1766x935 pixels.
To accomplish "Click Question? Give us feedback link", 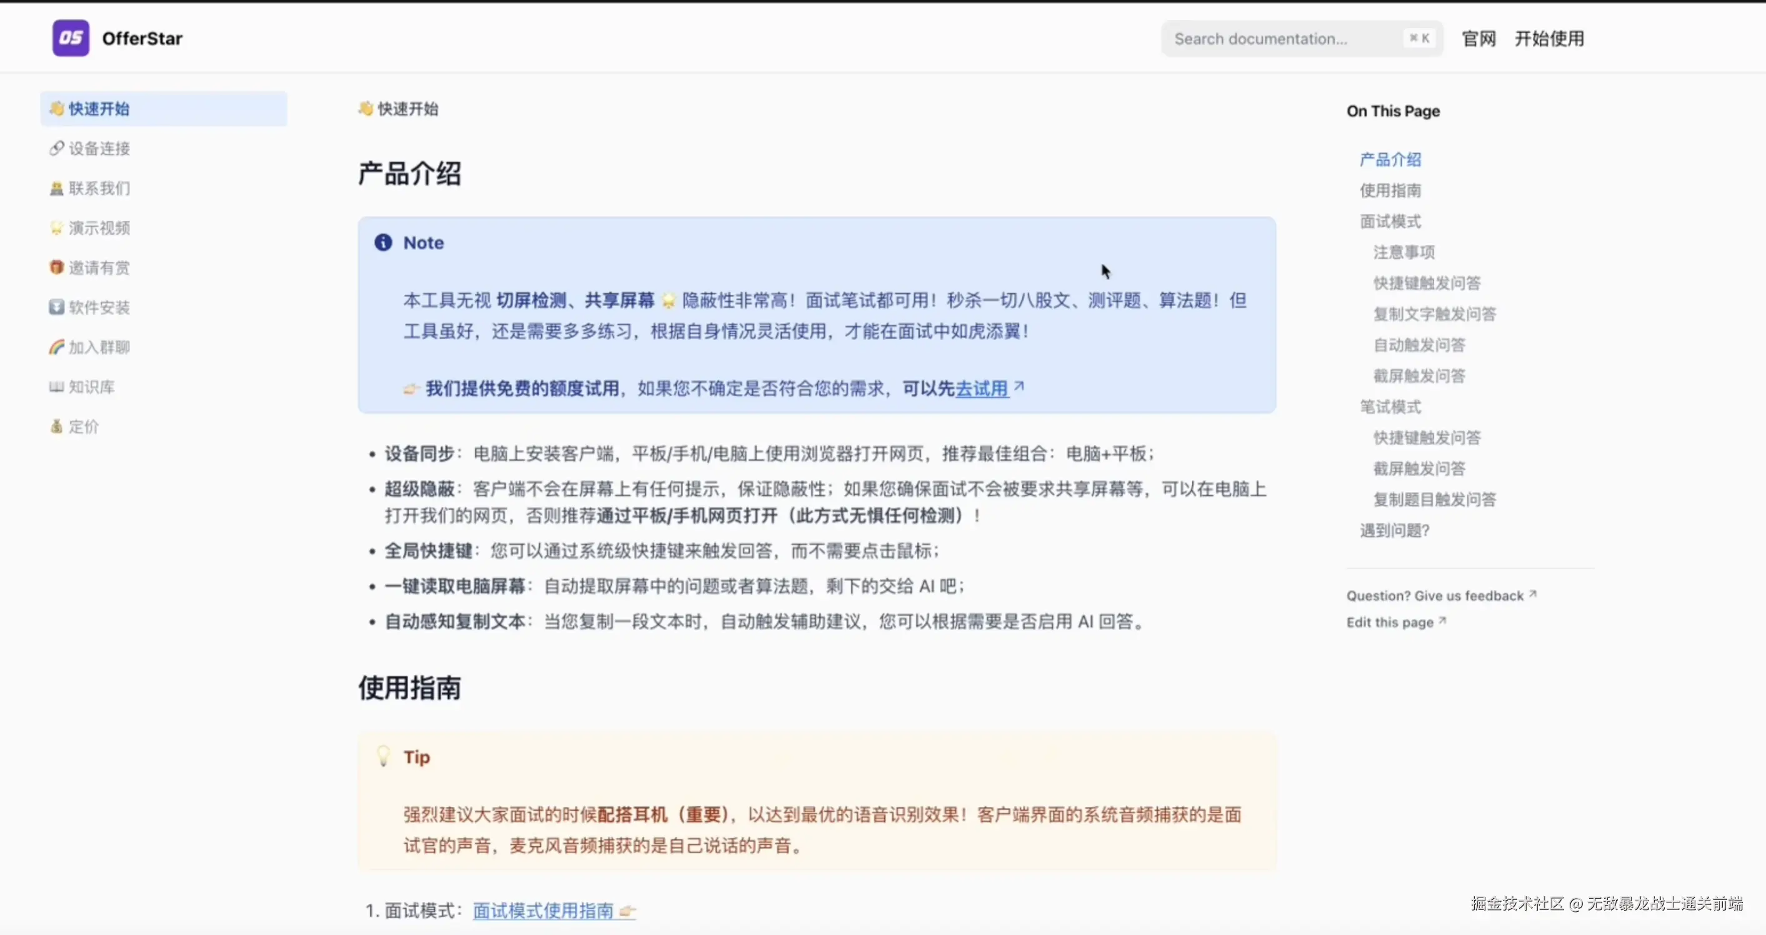I will pos(1435,596).
